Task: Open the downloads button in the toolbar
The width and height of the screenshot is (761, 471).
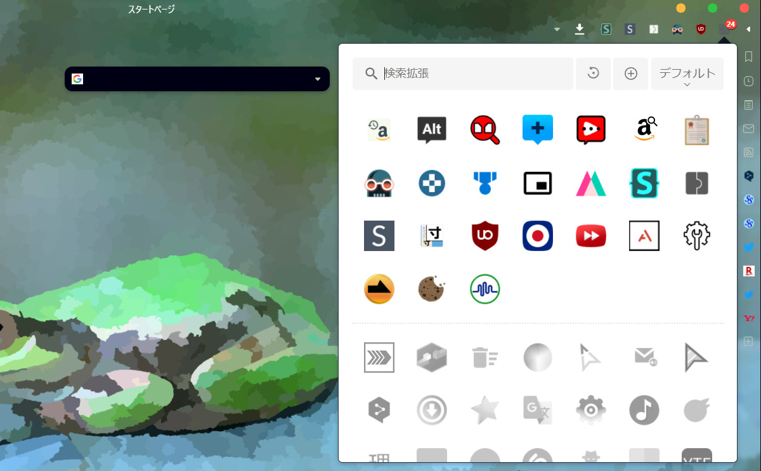Action: click(580, 29)
